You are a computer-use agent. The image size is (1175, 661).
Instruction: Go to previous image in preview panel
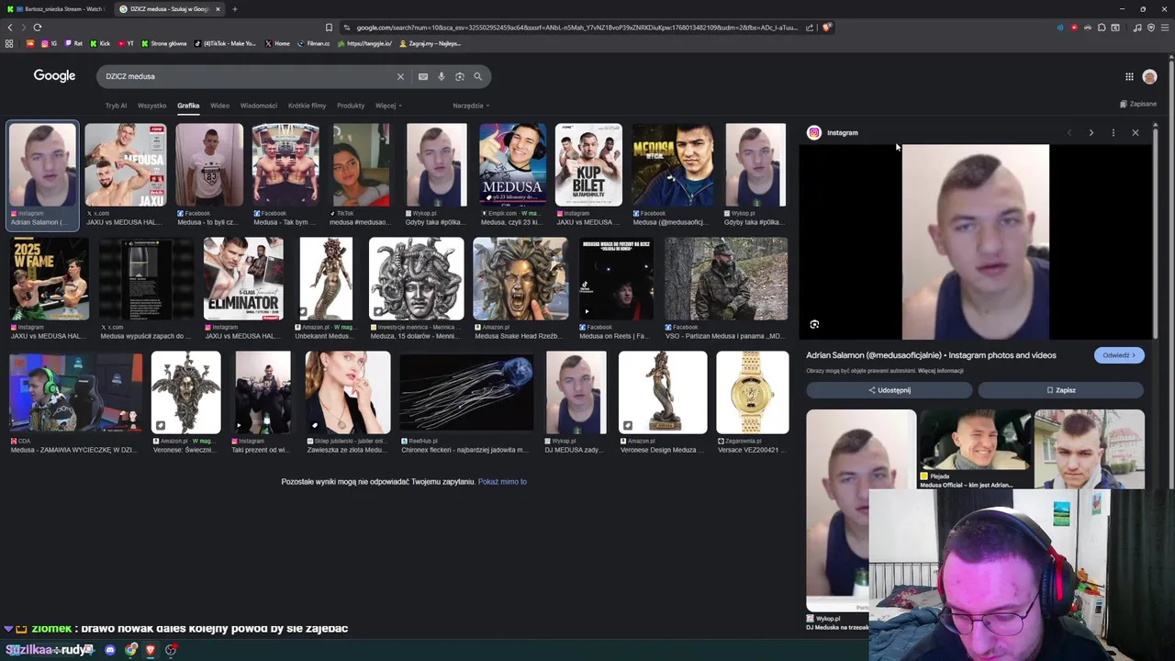(1069, 132)
